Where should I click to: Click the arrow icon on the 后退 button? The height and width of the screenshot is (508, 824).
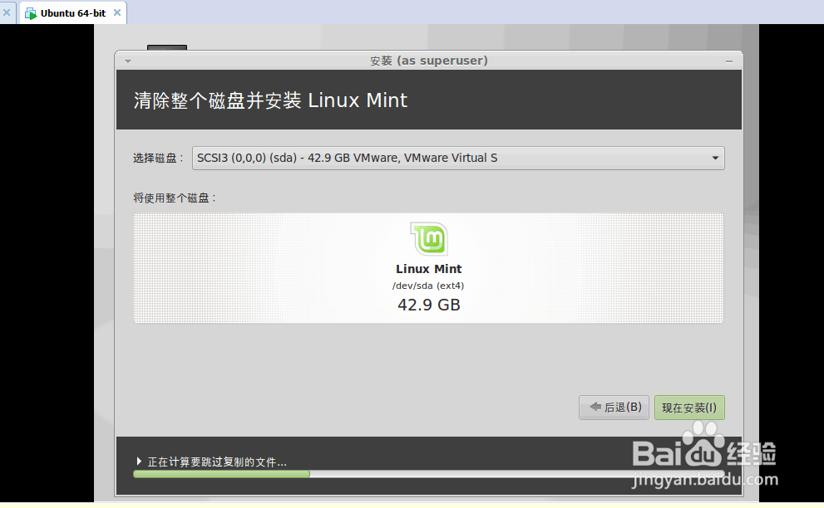[x=595, y=407]
